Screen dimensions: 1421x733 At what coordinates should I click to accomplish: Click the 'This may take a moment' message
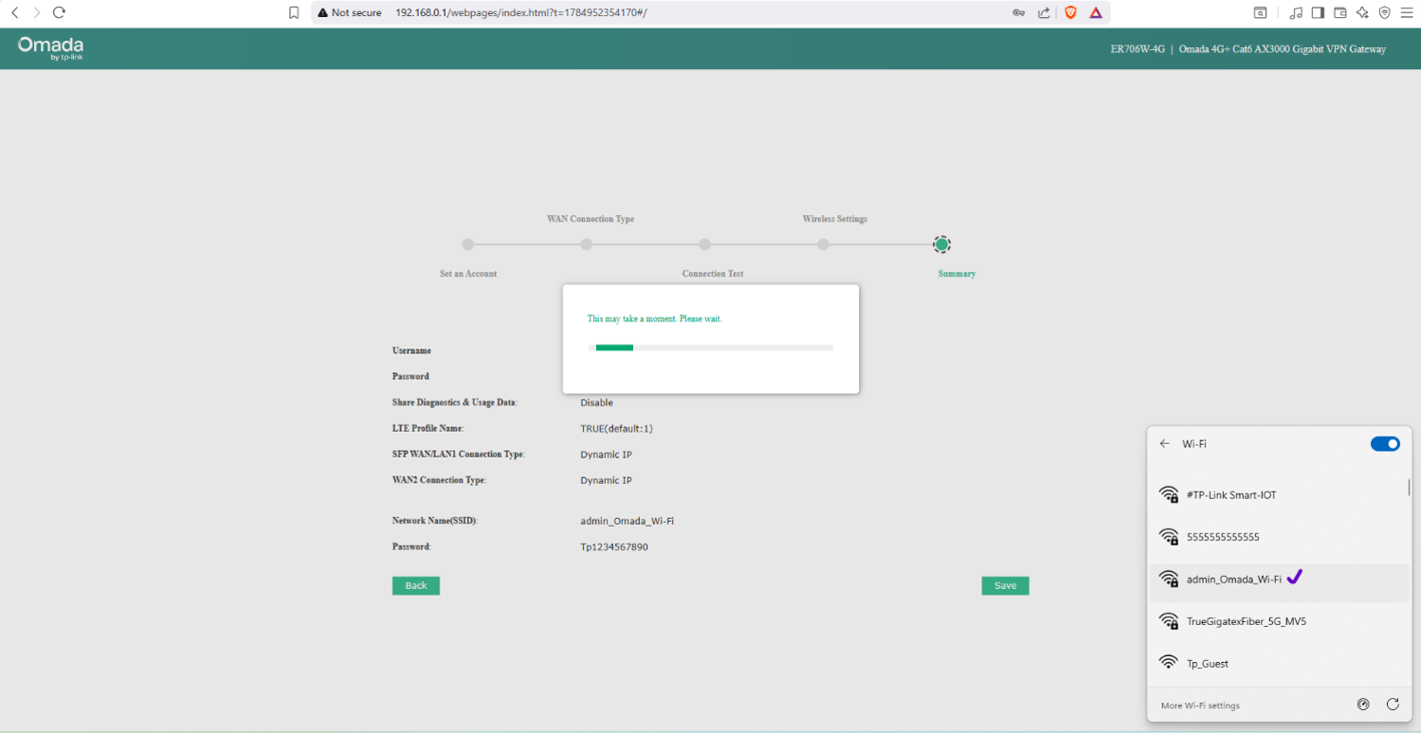pos(654,319)
